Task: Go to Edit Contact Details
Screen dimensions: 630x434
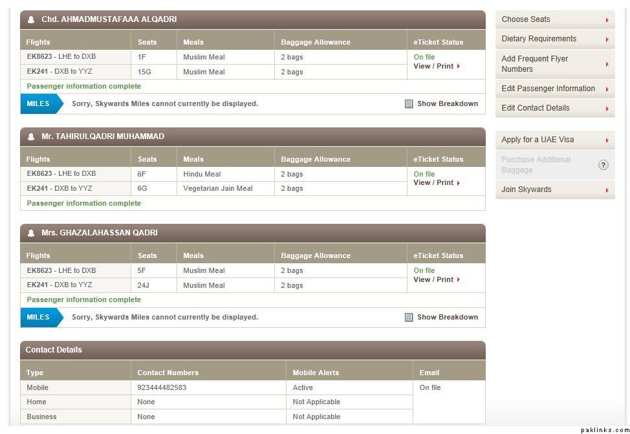Action: point(554,108)
